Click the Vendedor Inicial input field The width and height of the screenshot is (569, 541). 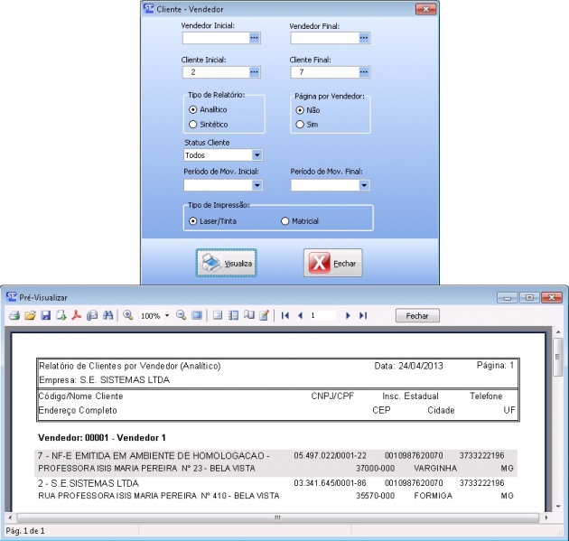point(215,38)
